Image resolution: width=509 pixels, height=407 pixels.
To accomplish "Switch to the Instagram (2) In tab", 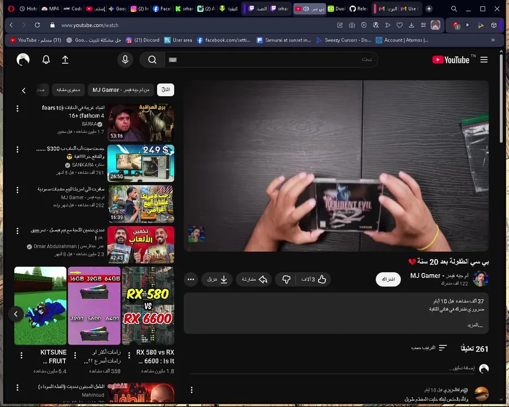I will pos(139,9).
